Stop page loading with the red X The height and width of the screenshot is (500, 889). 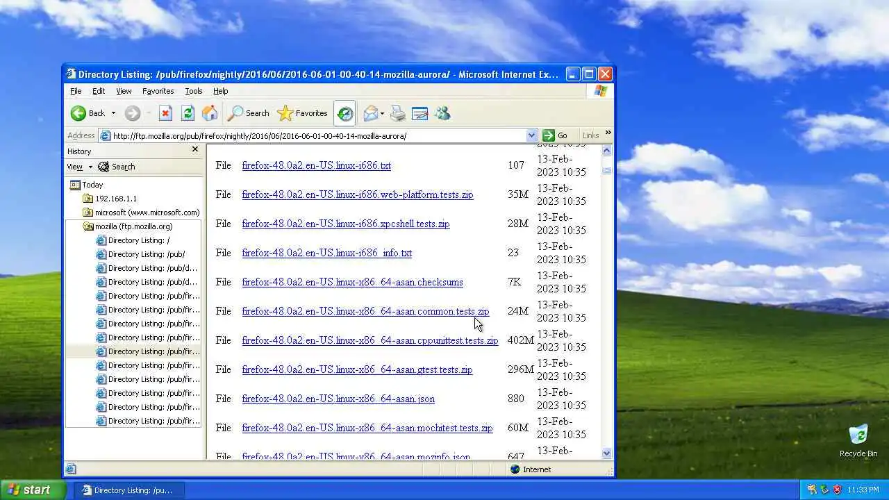tap(165, 113)
